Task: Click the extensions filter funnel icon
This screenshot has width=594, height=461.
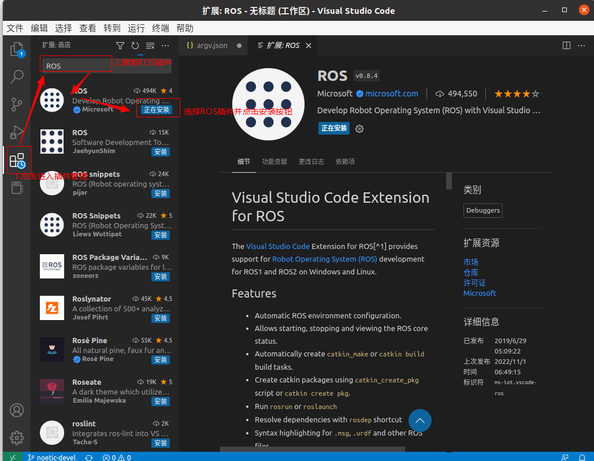Action: click(120, 45)
